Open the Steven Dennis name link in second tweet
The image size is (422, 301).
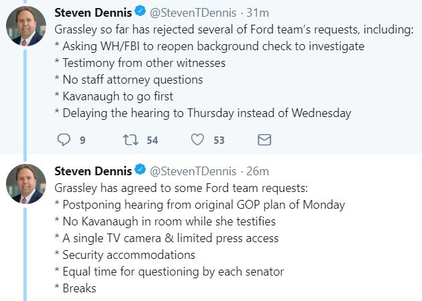(93, 171)
